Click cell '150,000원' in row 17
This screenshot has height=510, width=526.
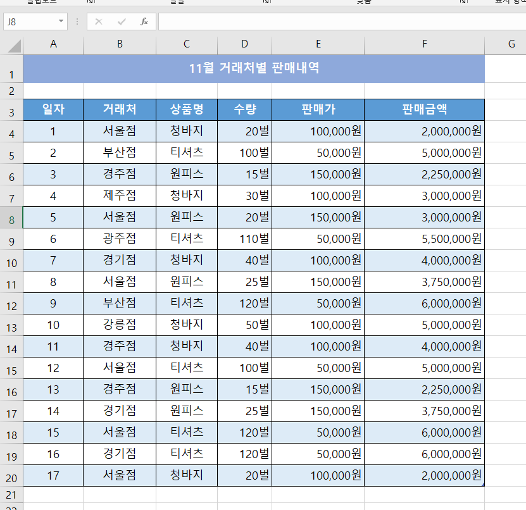(x=318, y=411)
